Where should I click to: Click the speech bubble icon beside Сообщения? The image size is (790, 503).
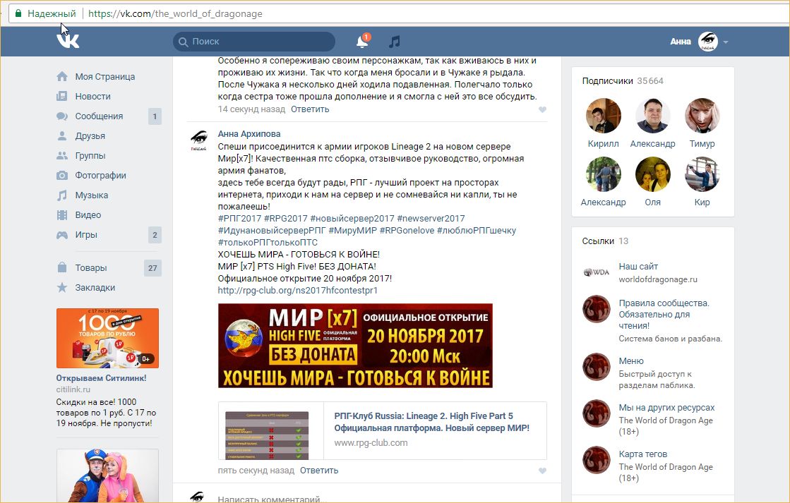pos(62,116)
